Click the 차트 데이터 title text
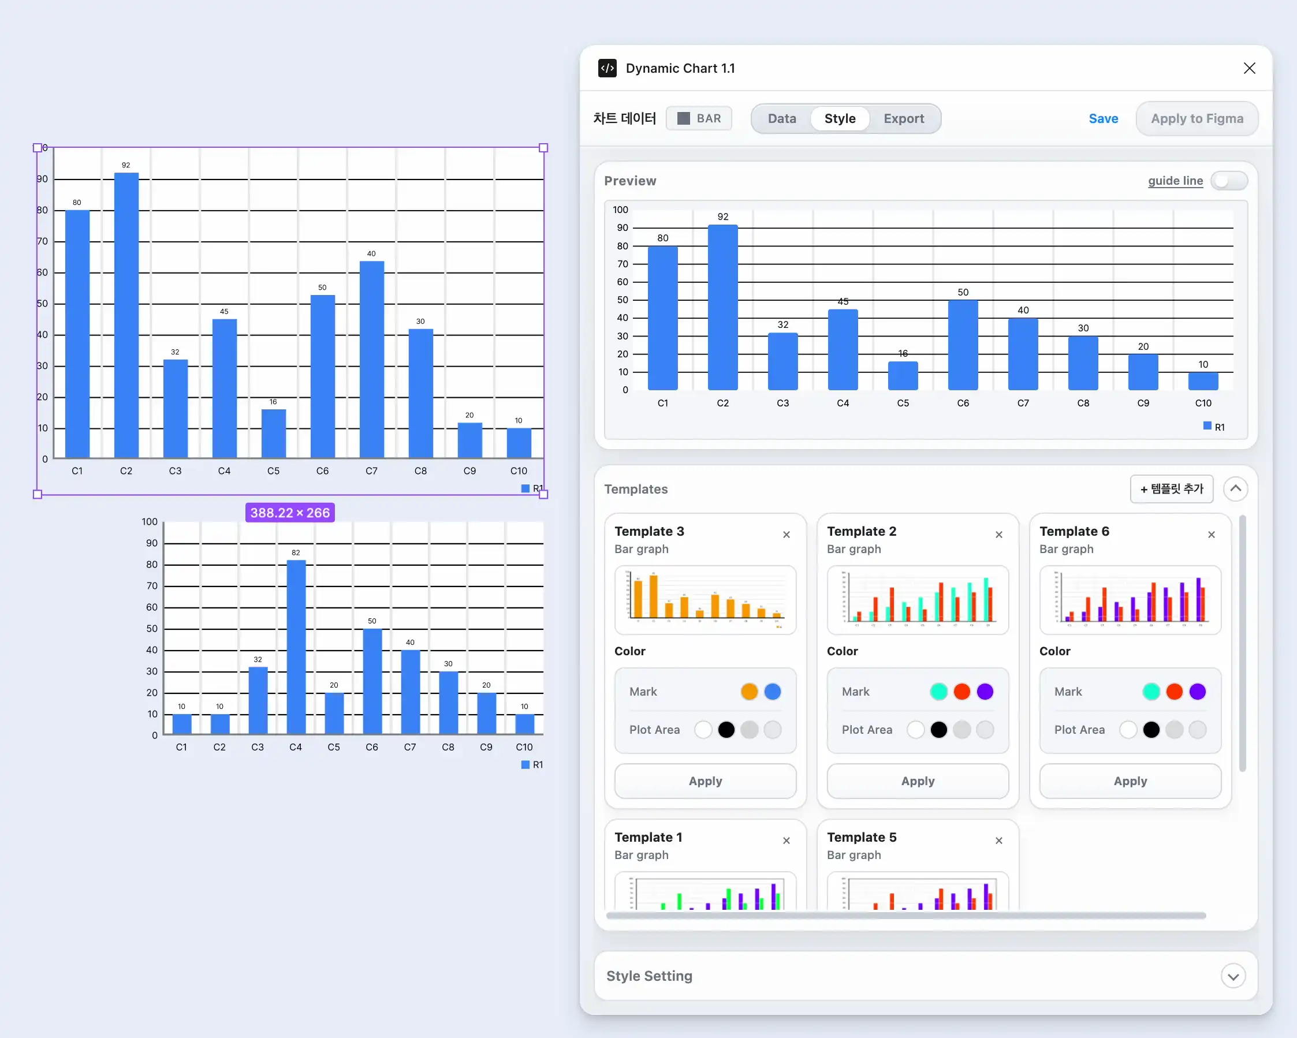 point(624,118)
